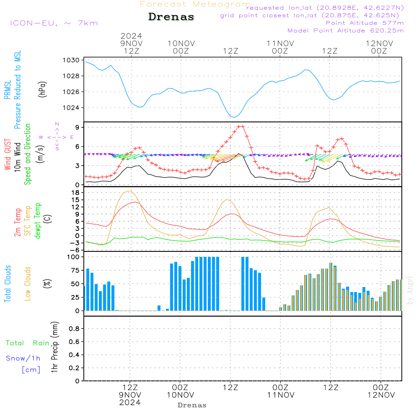Screen dimensions: 419x419
Task: Select the ICON-EU ~7km model label
Action: (x=54, y=23)
